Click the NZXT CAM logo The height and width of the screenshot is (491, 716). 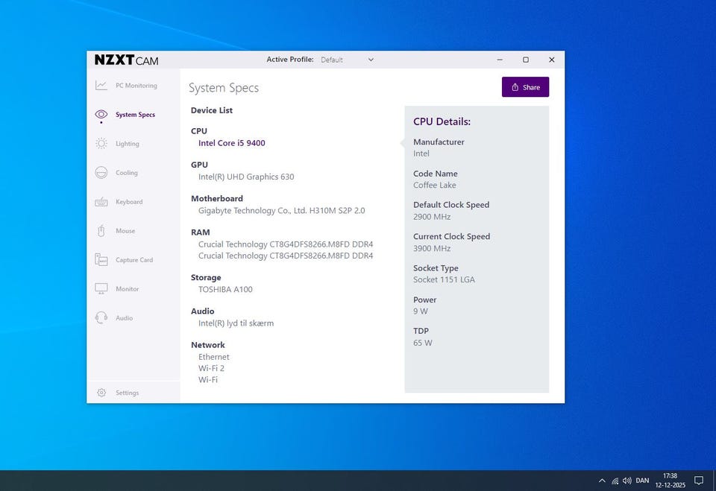[127, 60]
